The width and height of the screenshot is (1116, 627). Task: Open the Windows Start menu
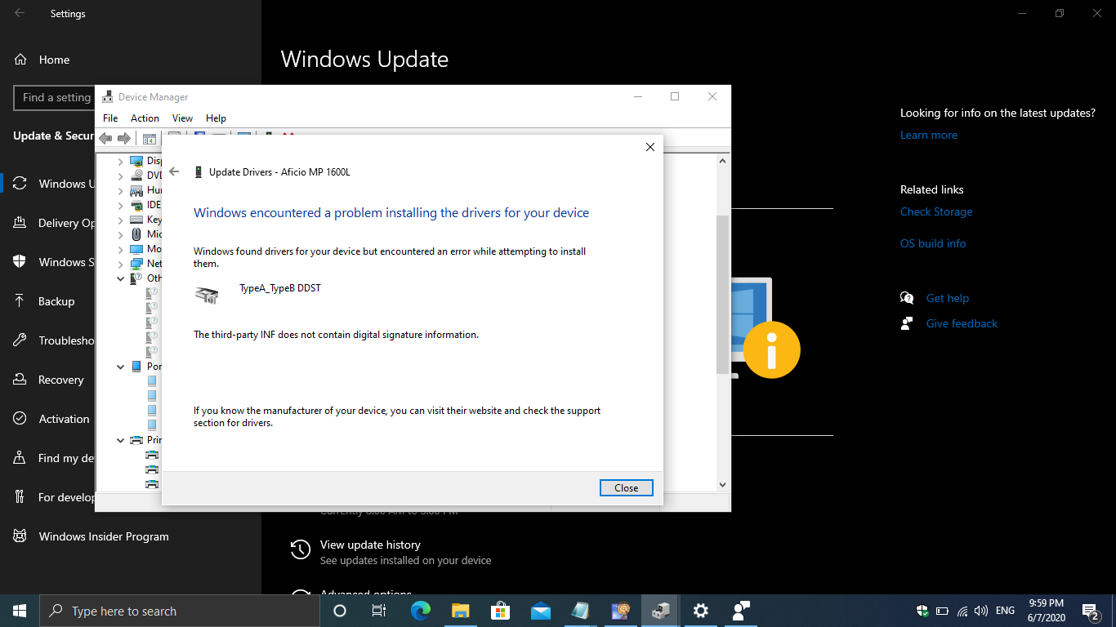click(x=20, y=611)
